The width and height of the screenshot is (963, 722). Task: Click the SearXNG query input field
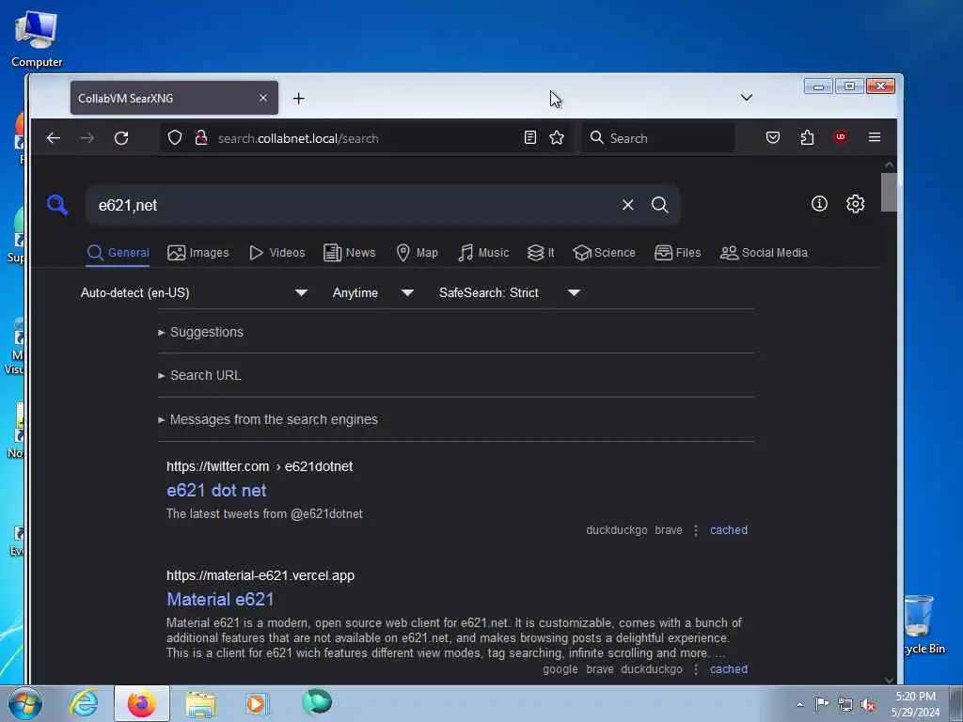pos(354,205)
